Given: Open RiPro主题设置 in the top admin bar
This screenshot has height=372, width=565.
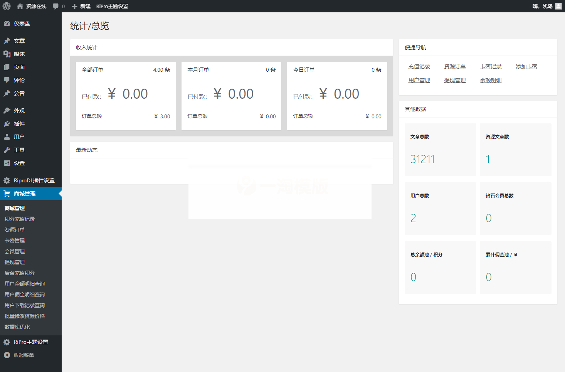Looking at the screenshot, I should pyautogui.click(x=112, y=6).
